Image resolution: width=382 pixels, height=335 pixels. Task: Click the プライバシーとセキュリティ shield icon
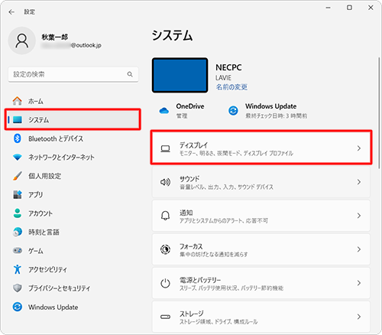tap(18, 288)
